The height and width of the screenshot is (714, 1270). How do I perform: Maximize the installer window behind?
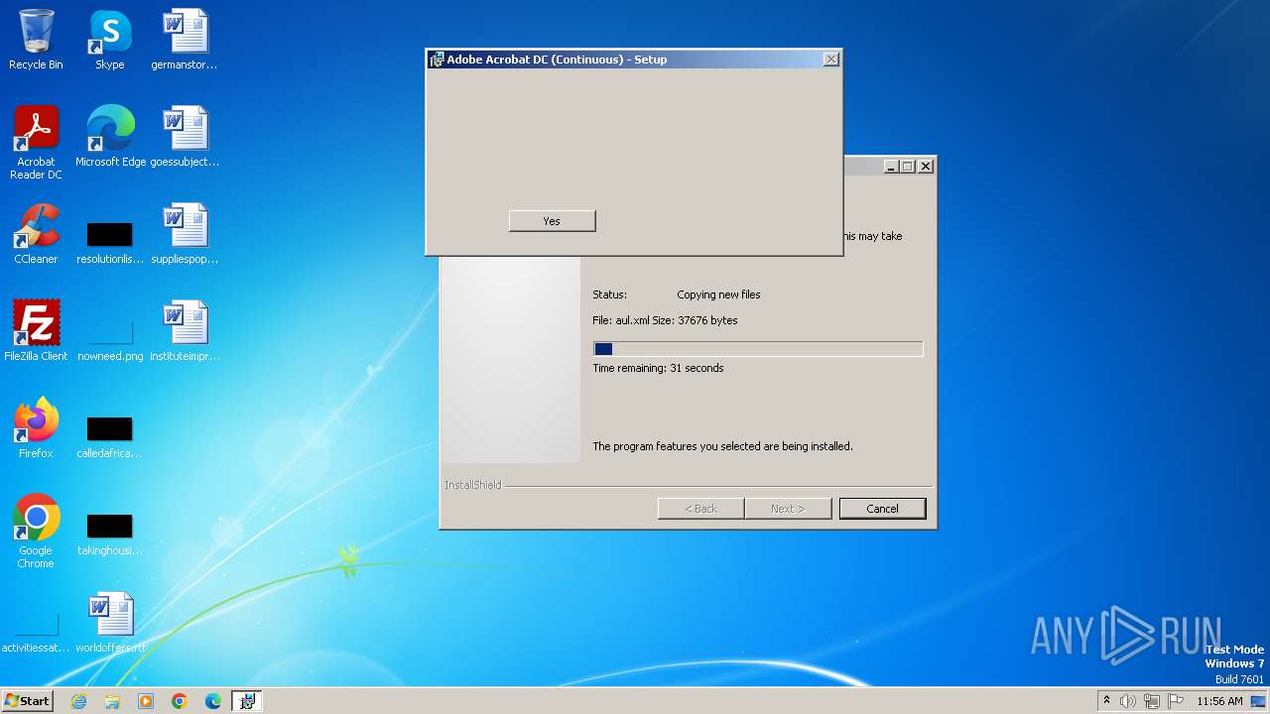(907, 167)
